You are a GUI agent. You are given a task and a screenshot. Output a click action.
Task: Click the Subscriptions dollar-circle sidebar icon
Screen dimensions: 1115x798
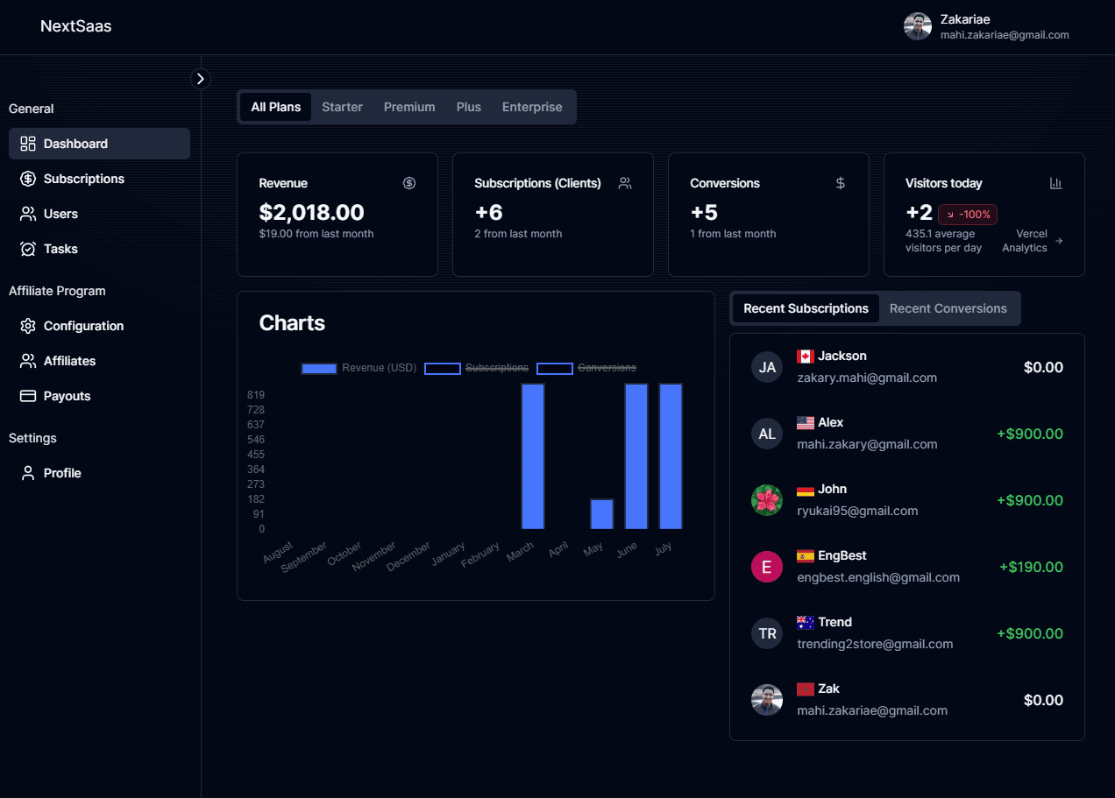click(x=28, y=179)
